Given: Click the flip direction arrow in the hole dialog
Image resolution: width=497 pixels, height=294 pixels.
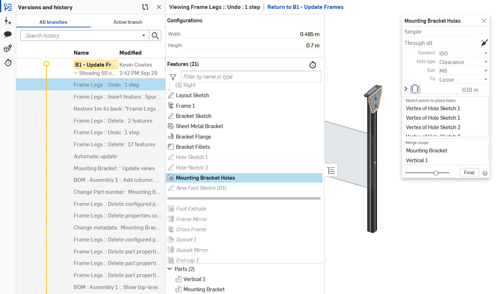Looking at the screenshot, I should pos(484,43).
